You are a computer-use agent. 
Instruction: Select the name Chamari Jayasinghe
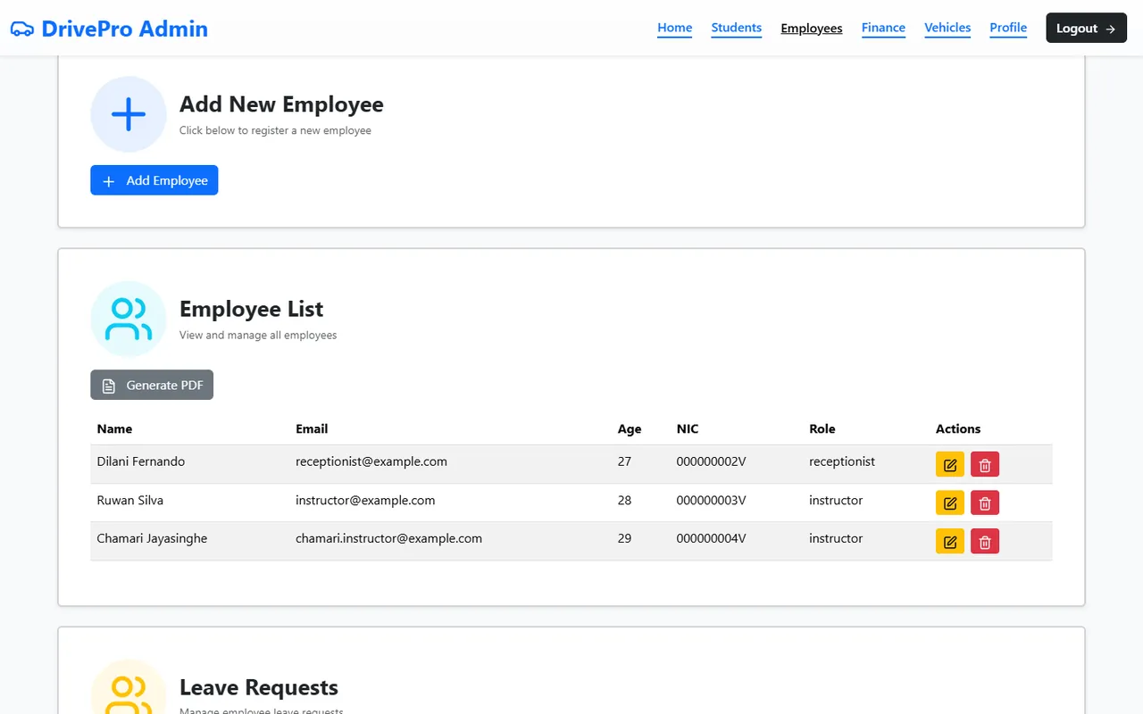[x=152, y=539]
